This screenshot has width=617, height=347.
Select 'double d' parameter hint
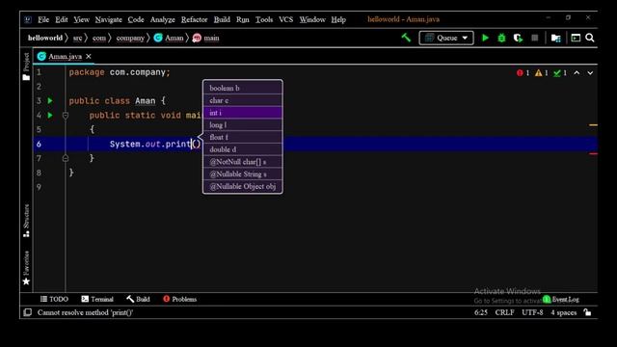pyautogui.click(x=242, y=149)
